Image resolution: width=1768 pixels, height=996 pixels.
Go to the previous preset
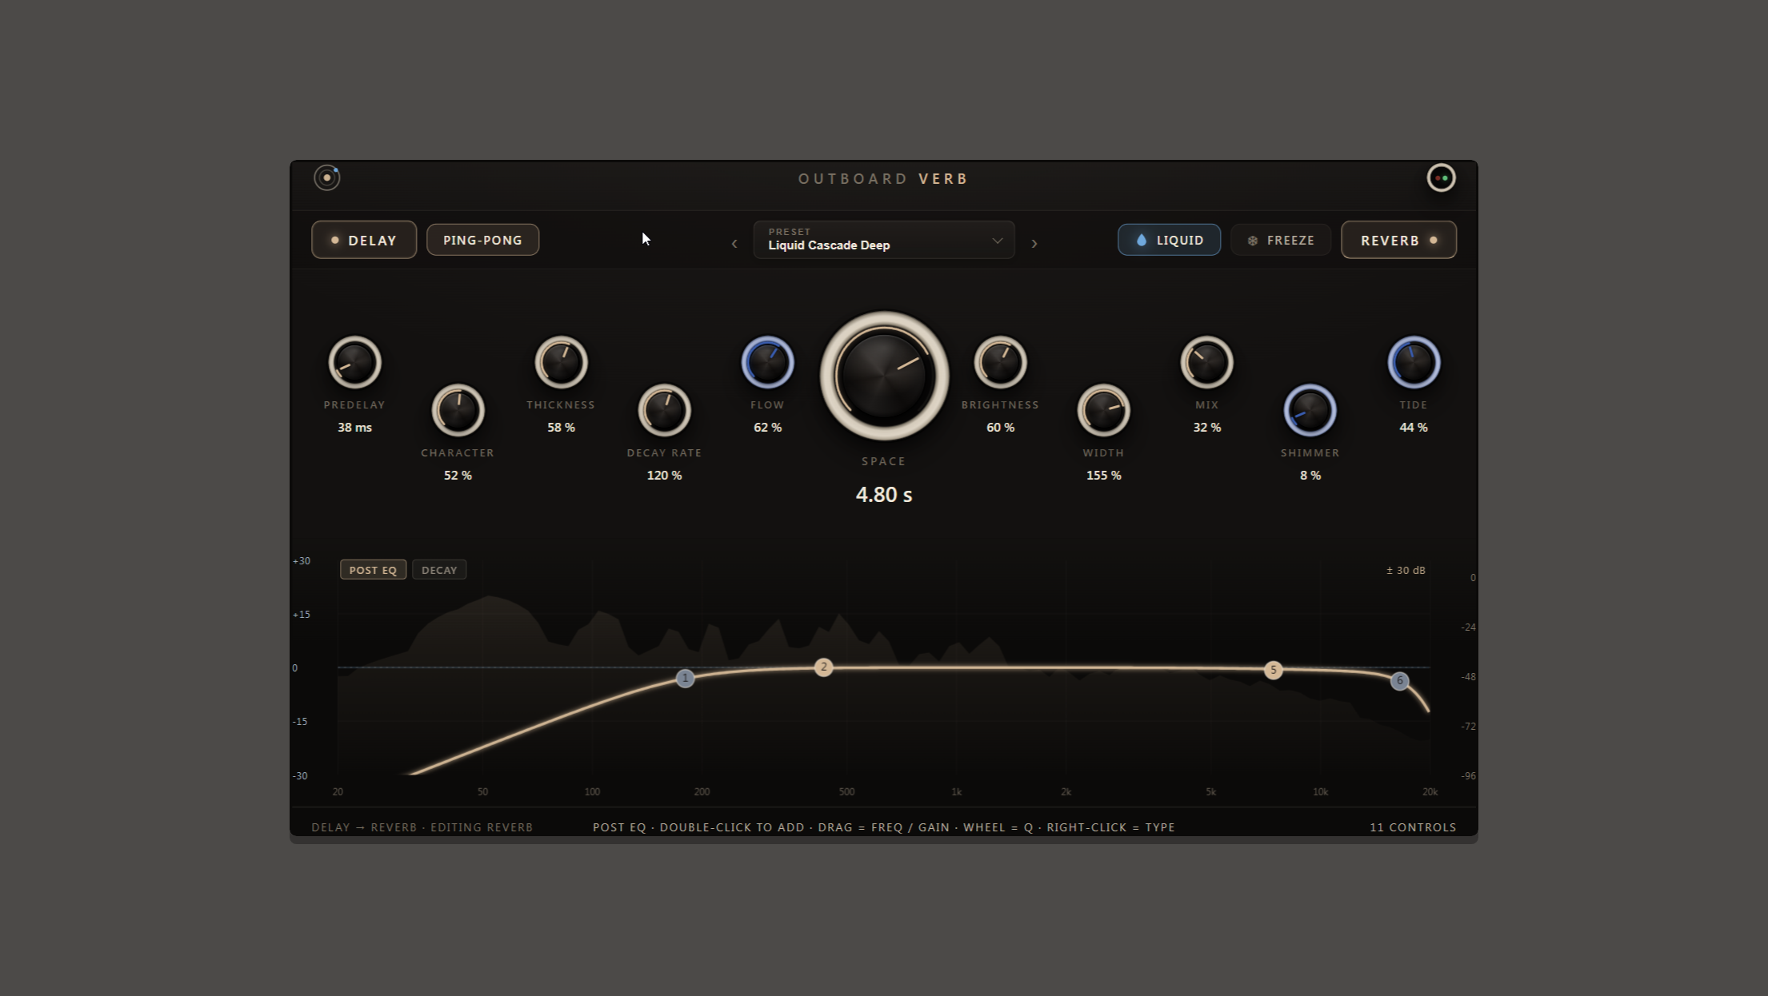tap(734, 243)
